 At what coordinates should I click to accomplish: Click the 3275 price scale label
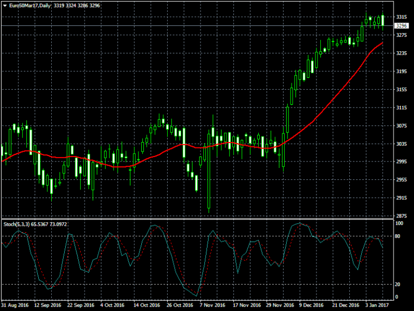pos(401,35)
